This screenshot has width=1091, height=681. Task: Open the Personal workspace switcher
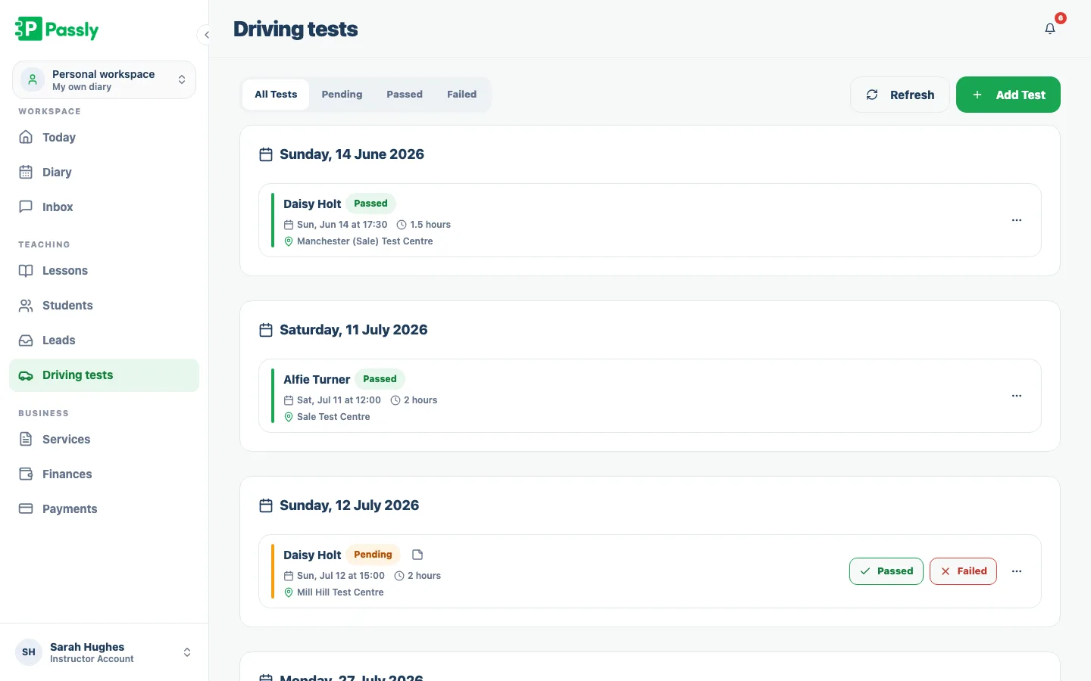[105, 80]
